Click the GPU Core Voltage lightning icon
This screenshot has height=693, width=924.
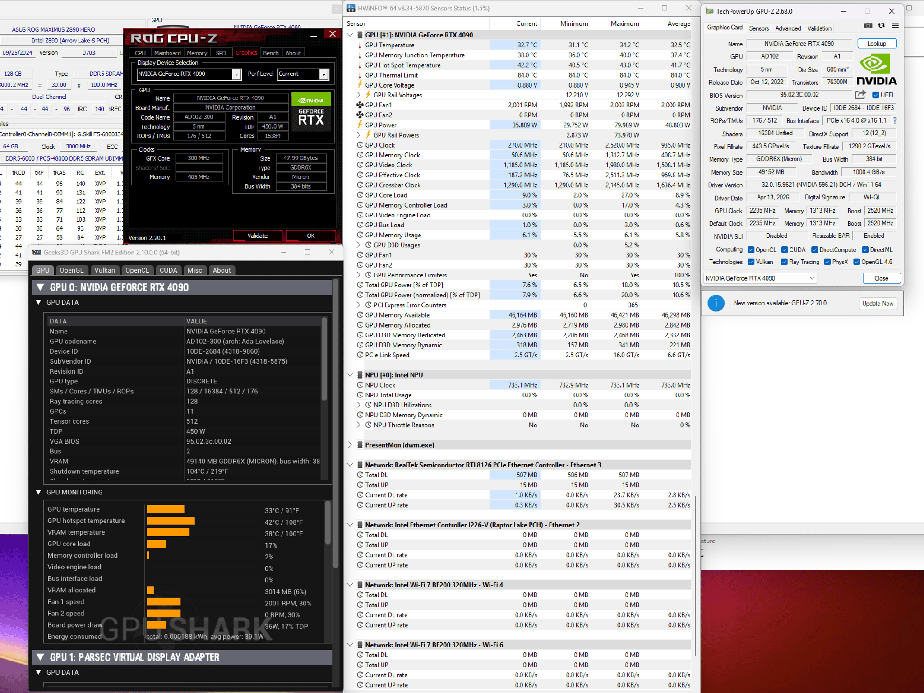(360, 85)
